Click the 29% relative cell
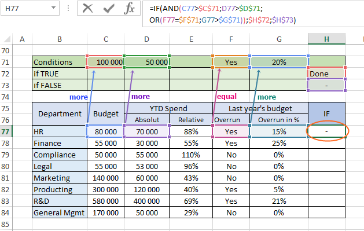 [x=191, y=212]
